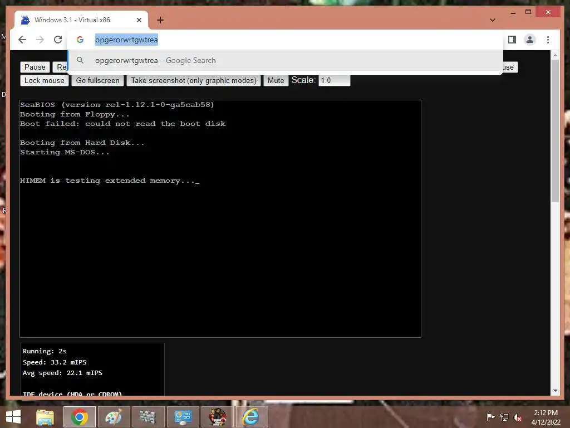Click inside the emulator console screen
This screenshot has width=570, height=428.
point(220,218)
